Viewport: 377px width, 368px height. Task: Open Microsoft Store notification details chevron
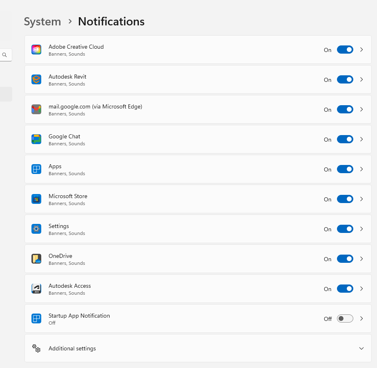click(x=361, y=199)
